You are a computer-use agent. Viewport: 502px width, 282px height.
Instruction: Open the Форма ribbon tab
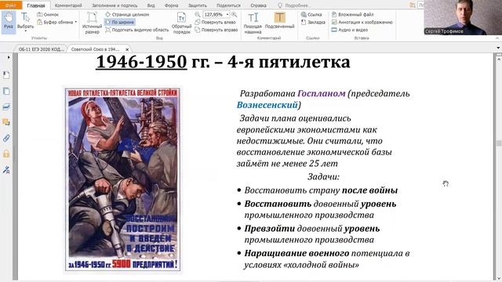pyautogui.click(x=171, y=5)
